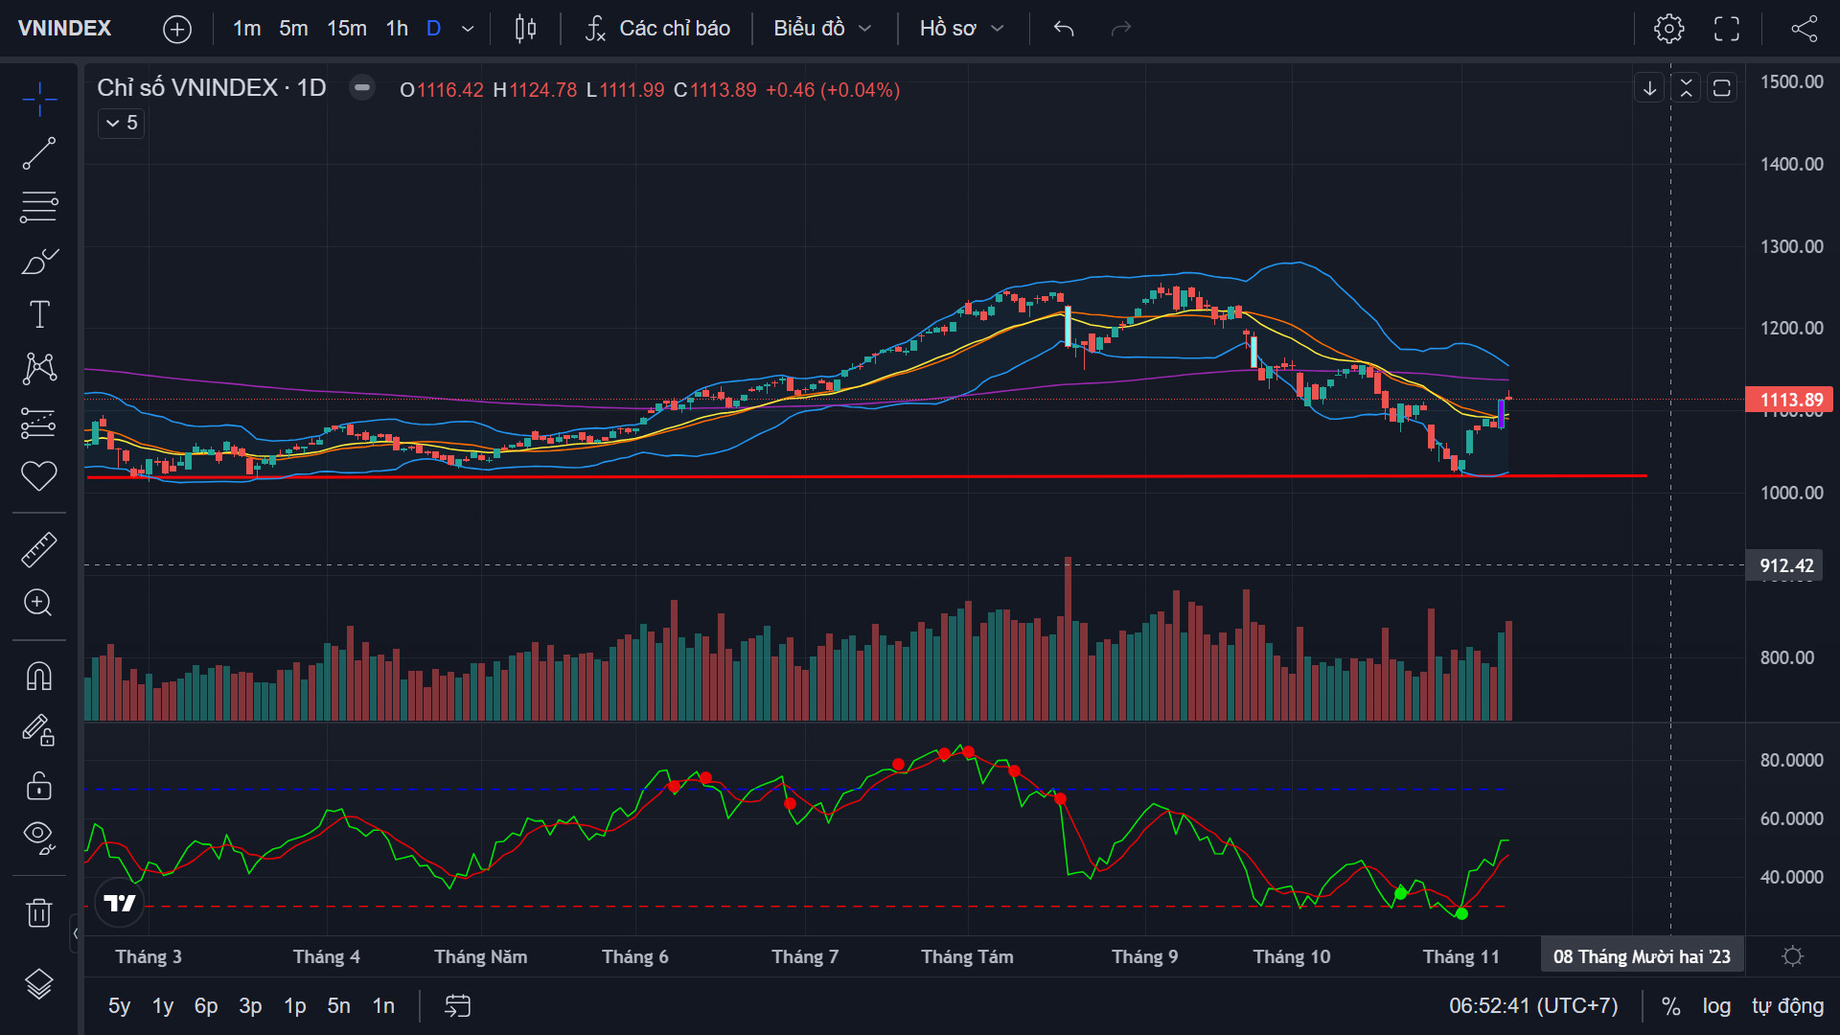This screenshot has height=1035, width=1840.
Task: Click the trash remove drawings icon
Action: (38, 912)
